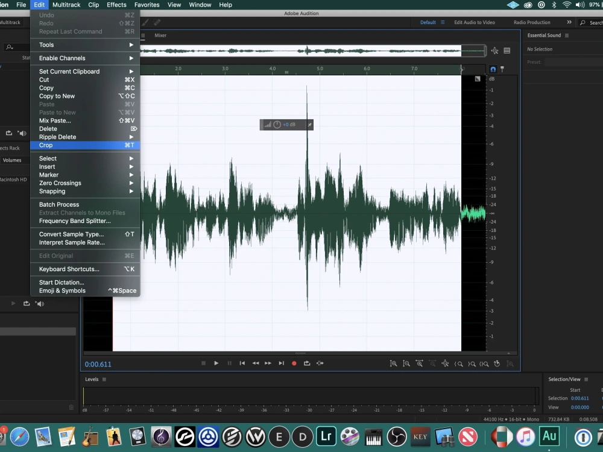Image resolution: width=603 pixels, height=452 pixels.
Task: Move playhead to previous marker
Action: click(242, 363)
